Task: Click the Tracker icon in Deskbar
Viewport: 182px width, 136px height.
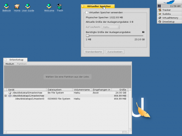Action: click(160, 10)
